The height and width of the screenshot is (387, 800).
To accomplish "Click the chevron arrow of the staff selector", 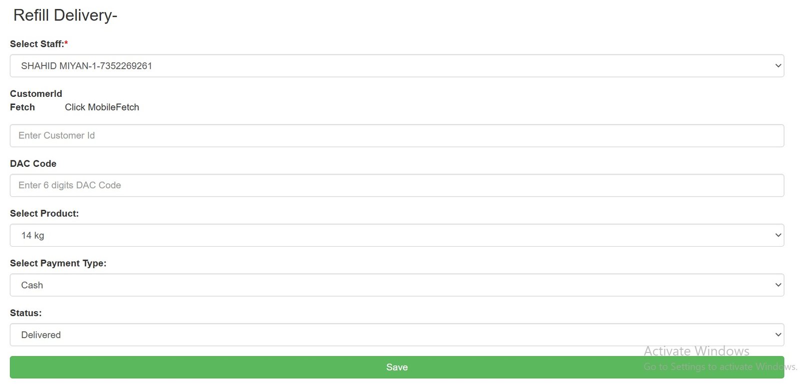I will click(778, 66).
